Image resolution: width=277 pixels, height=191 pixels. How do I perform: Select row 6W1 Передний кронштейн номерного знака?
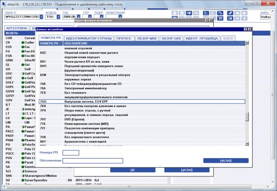tap(142, 68)
